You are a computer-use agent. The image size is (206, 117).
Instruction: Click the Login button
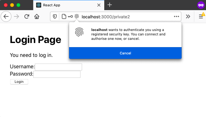(19, 82)
